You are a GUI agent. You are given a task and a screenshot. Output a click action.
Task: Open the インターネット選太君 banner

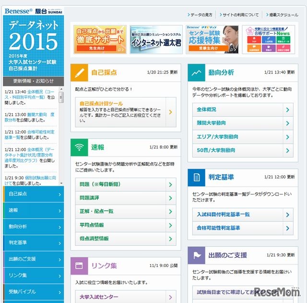(x=156, y=39)
